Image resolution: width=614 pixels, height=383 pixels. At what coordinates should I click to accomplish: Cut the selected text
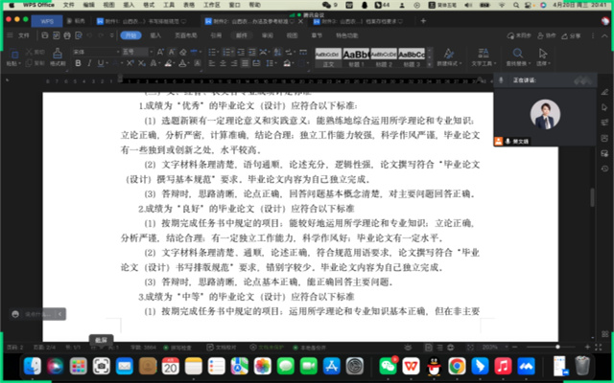(x=35, y=52)
